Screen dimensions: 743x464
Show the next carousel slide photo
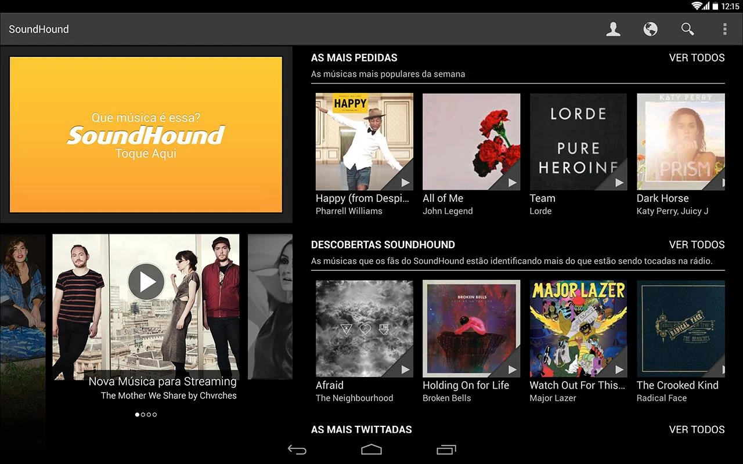[270, 307]
